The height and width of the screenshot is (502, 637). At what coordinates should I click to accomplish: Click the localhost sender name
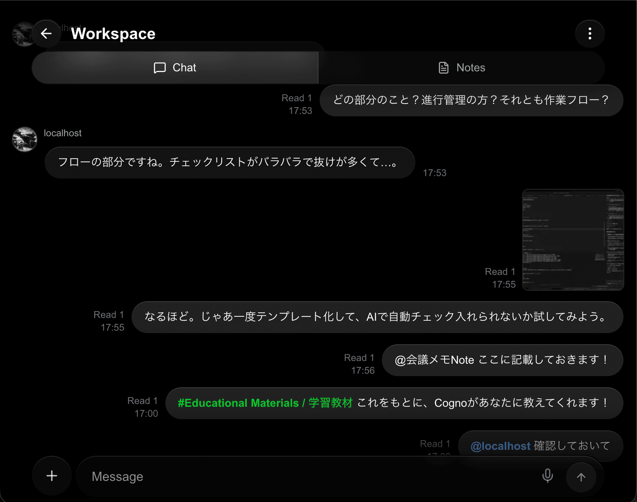[63, 133]
